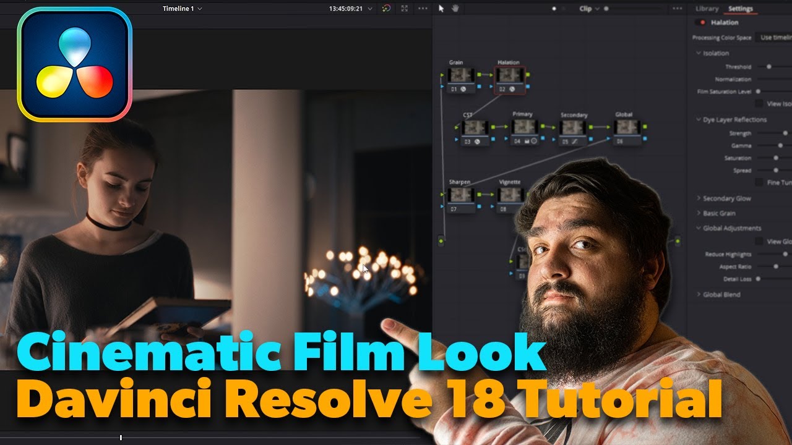This screenshot has width=792, height=445.
Task: Expand the Basic Grain section
Action: [x=699, y=213]
